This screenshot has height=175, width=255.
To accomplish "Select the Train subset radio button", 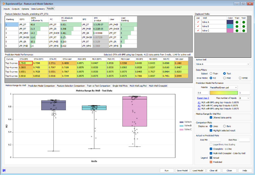I will (x=211, y=74).
